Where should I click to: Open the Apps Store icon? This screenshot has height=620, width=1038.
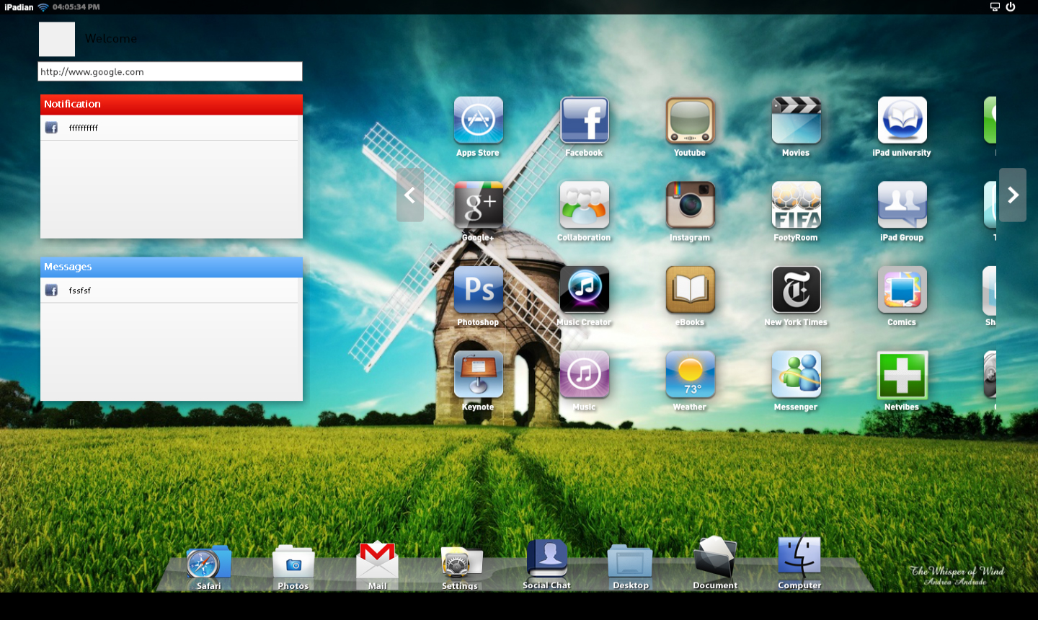coord(479,120)
